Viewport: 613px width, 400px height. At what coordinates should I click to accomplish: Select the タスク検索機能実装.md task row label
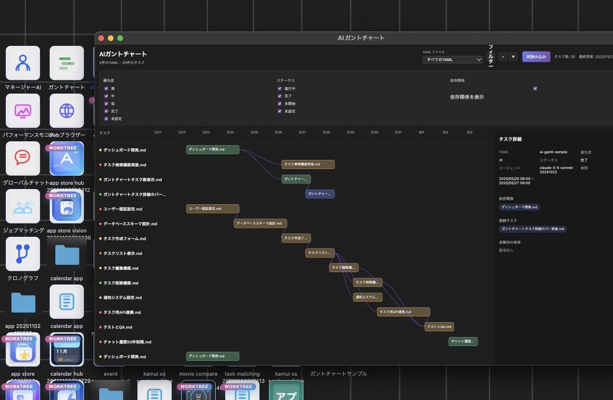coord(125,165)
